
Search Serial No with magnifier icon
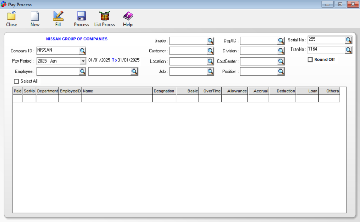[348, 40]
